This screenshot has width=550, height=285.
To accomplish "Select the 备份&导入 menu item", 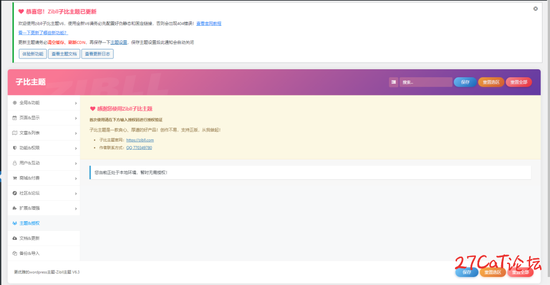I will 44,253.
